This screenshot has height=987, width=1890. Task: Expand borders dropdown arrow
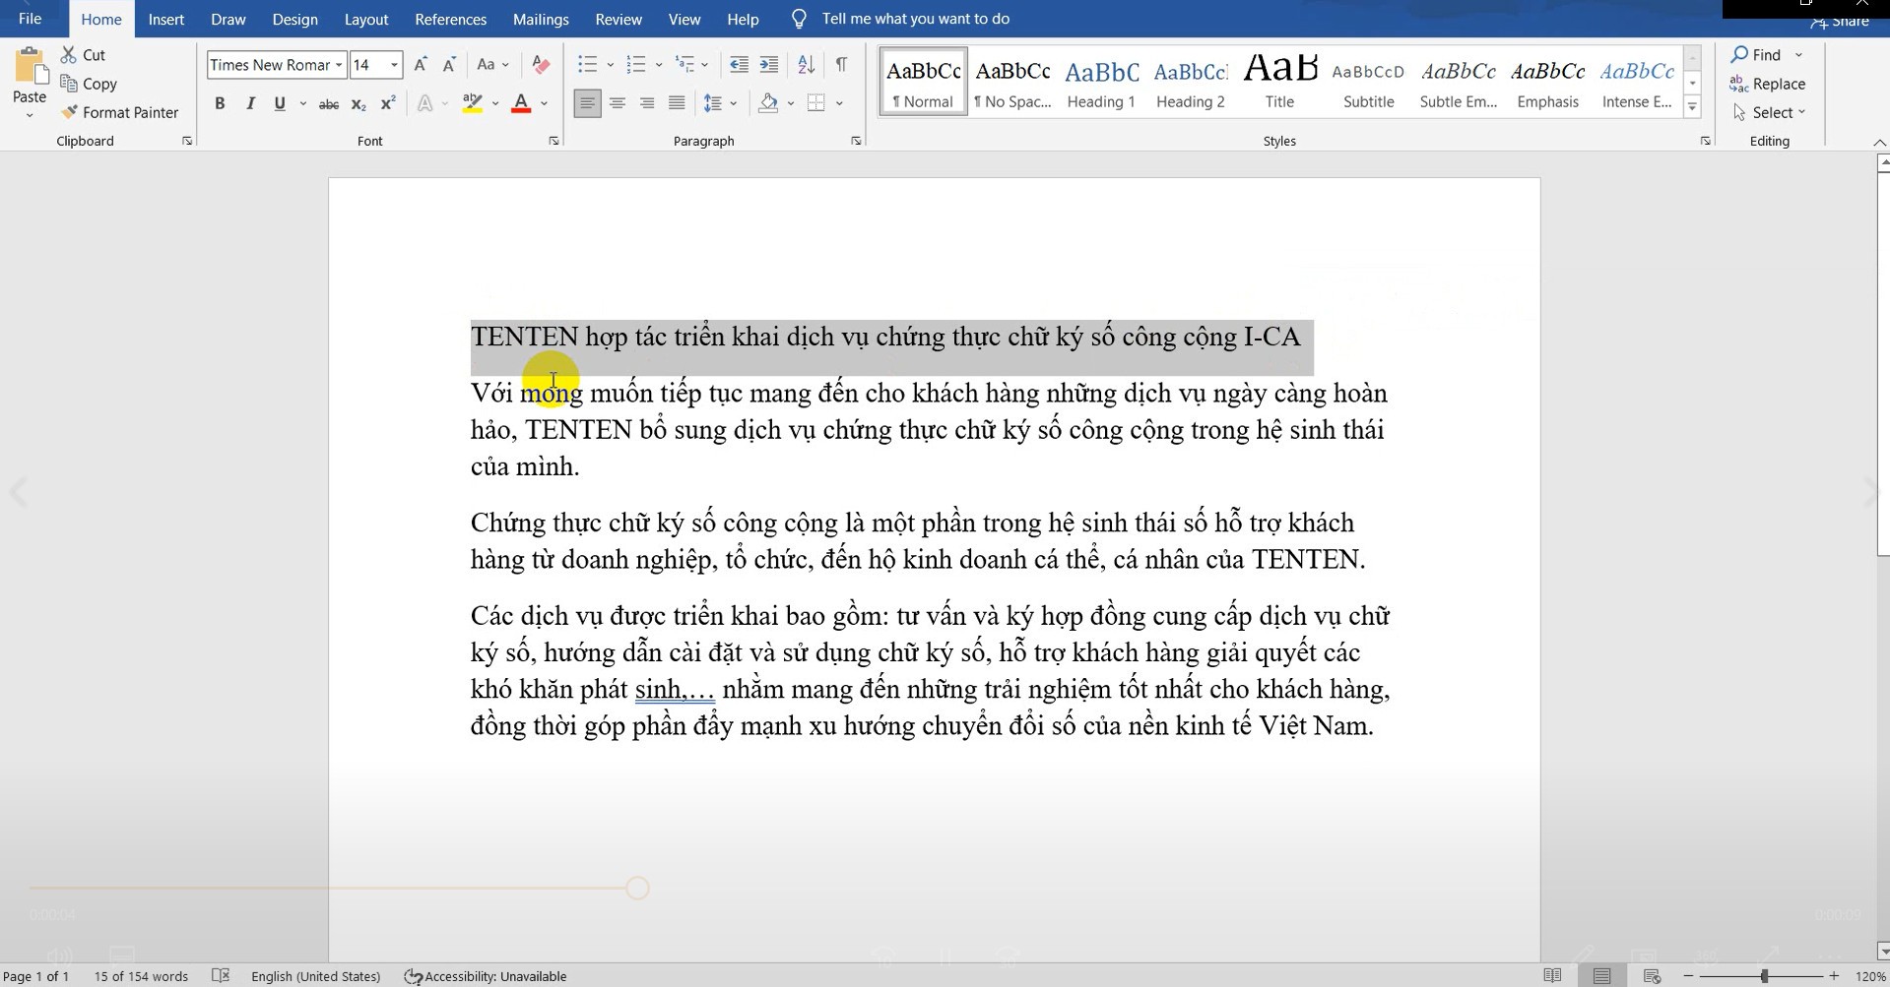point(839,103)
